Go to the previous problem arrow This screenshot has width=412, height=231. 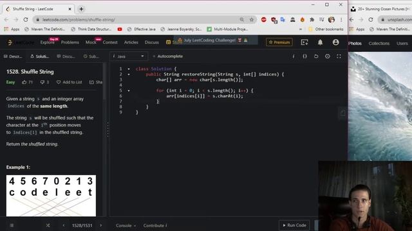pyautogui.click(x=63, y=225)
